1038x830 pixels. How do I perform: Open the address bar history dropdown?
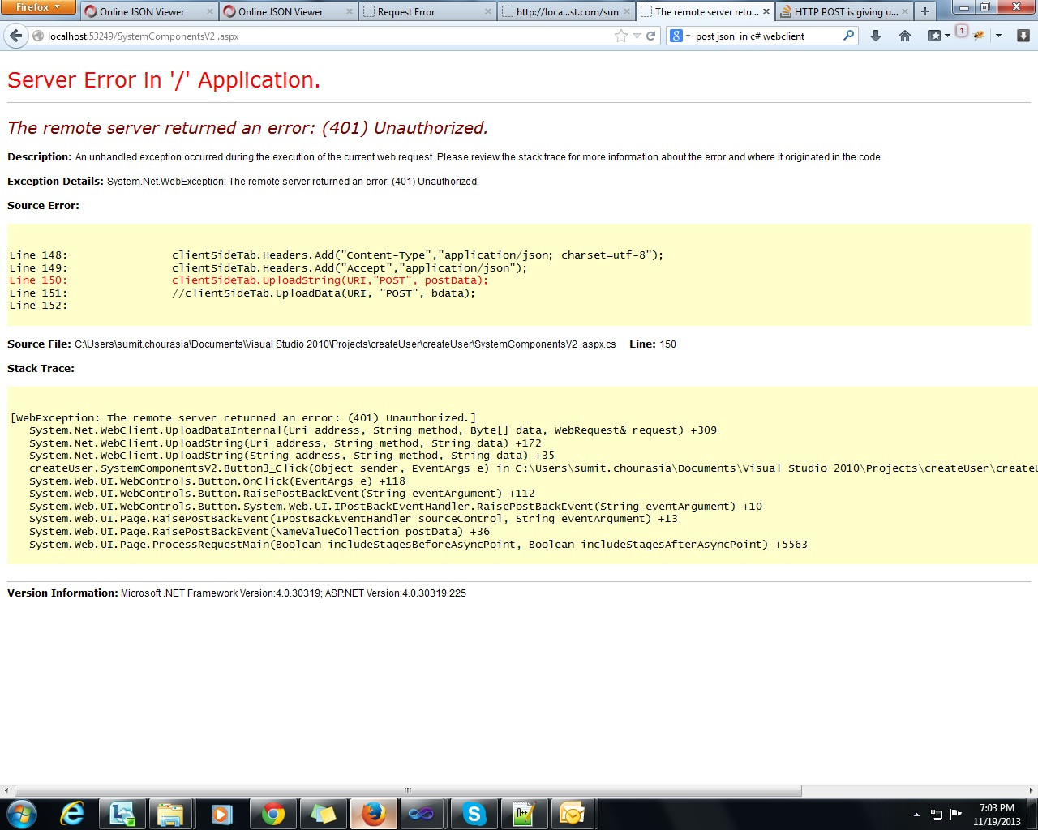coord(637,36)
